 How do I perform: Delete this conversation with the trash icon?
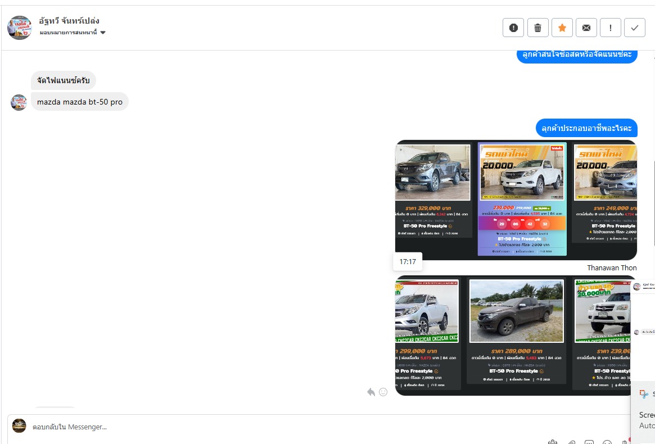click(x=537, y=28)
